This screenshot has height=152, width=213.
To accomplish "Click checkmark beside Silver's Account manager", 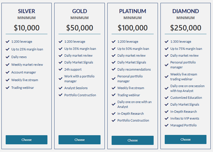I will (8, 72).
